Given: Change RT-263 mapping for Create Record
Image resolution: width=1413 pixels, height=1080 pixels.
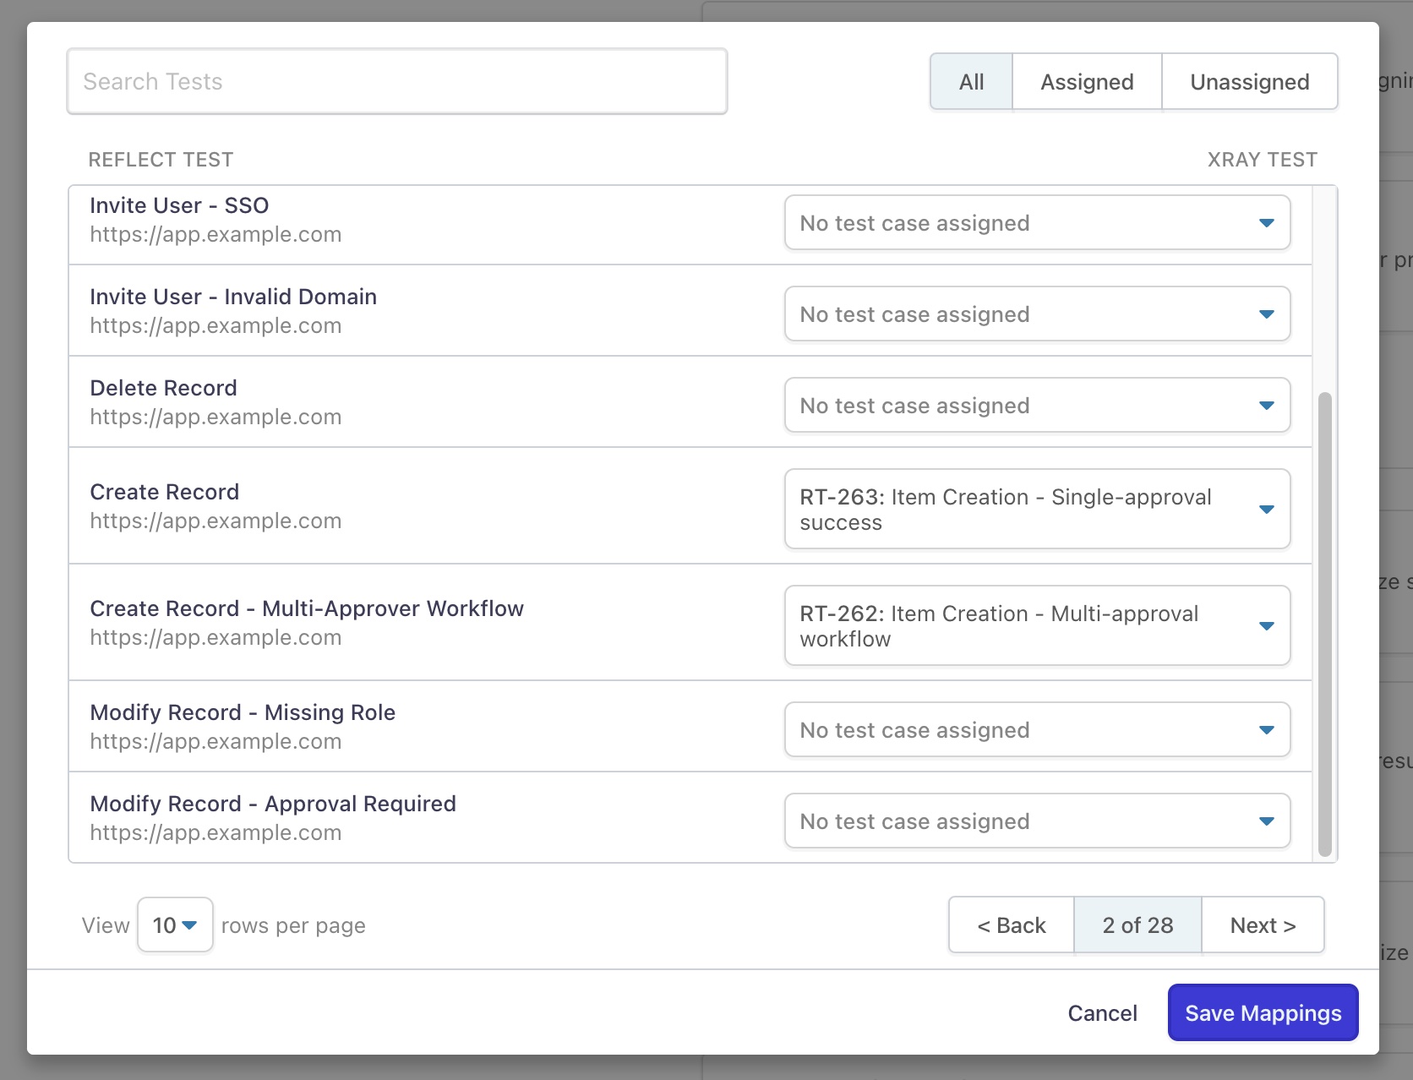Looking at the screenshot, I should tap(1037, 510).
